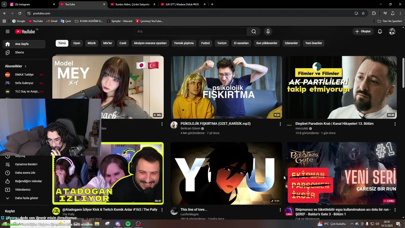Open Berkcan Güven channel avatar
405x228 pixels.
[174, 125]
